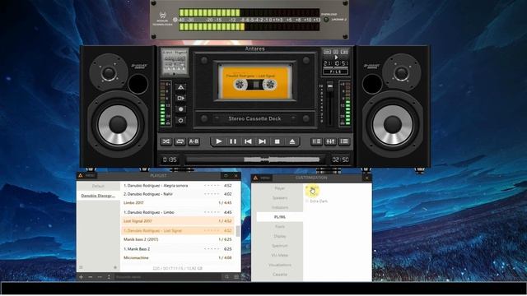This screenshot has width=527, height=296.
Task: Toggle the A-B repeat button
Action: (194, 141)
